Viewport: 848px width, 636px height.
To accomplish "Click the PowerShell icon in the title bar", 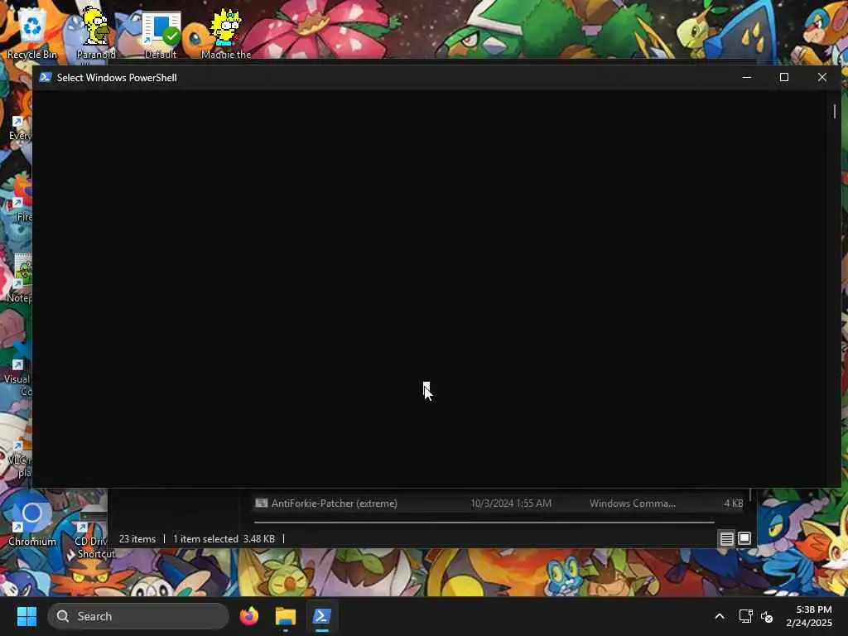I will (46, 77).
